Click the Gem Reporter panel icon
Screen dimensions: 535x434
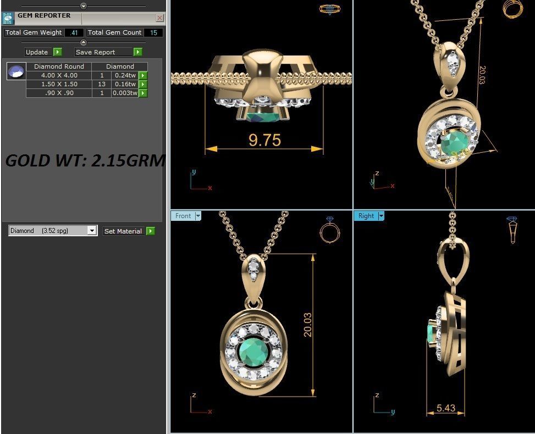[8, 18]
